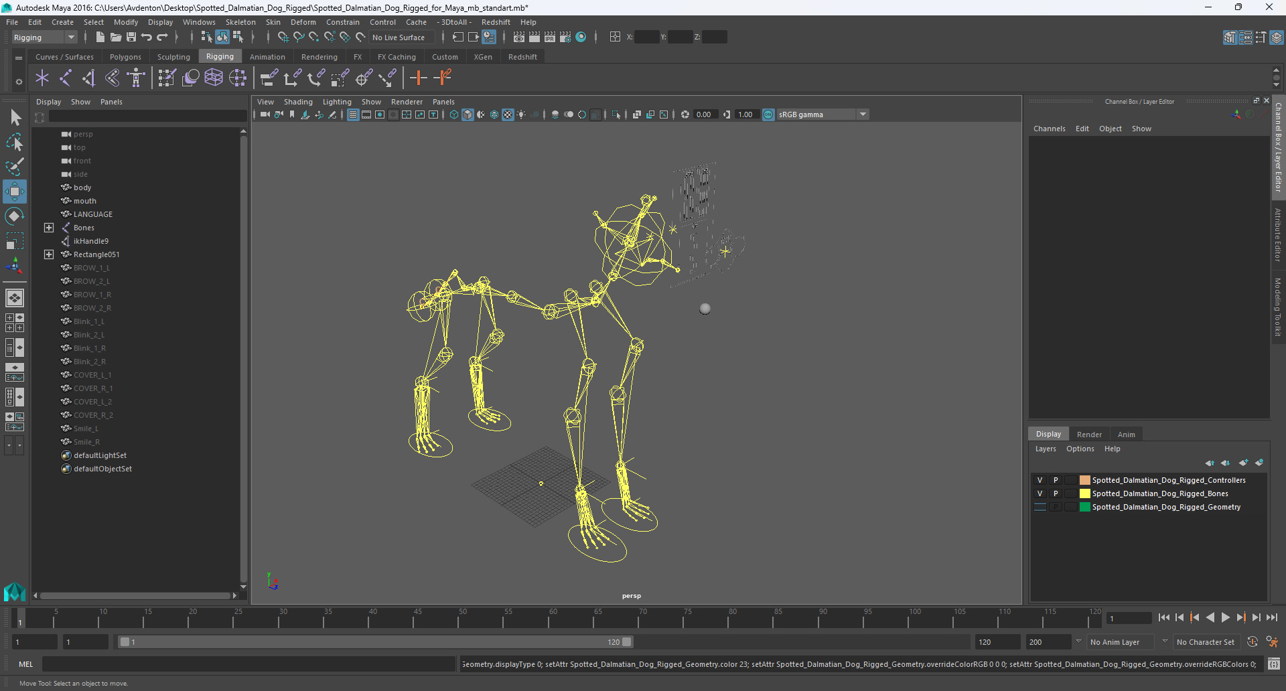Click the current frame input field
Image resolution: width=1286 pixels, height=691 pixels.
1129,618
